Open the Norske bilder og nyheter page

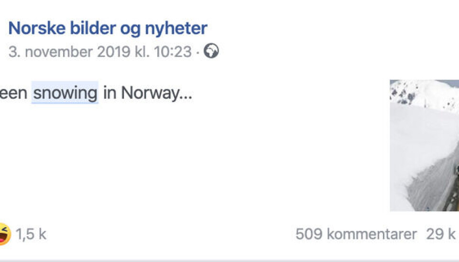pyautogui.click(x=108, y=29)
